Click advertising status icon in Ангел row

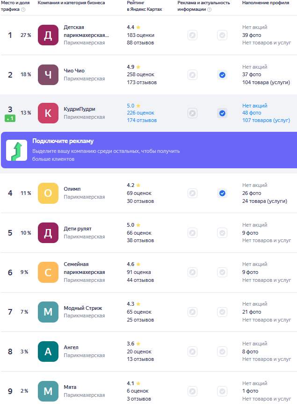192,352
